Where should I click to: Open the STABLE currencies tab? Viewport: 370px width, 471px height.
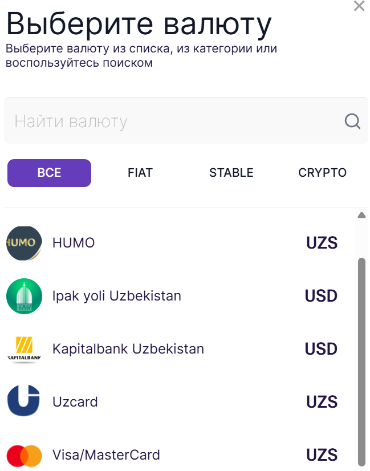(x=231, y=172)
